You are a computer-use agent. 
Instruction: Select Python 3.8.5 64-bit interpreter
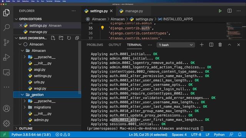tap(31, 135)
